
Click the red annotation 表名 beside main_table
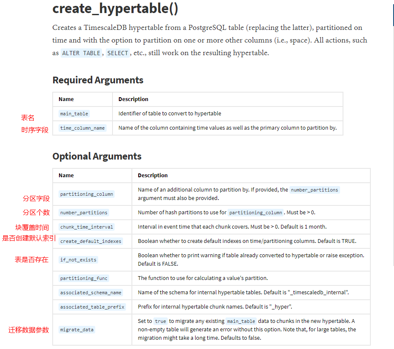pos(28,118)
